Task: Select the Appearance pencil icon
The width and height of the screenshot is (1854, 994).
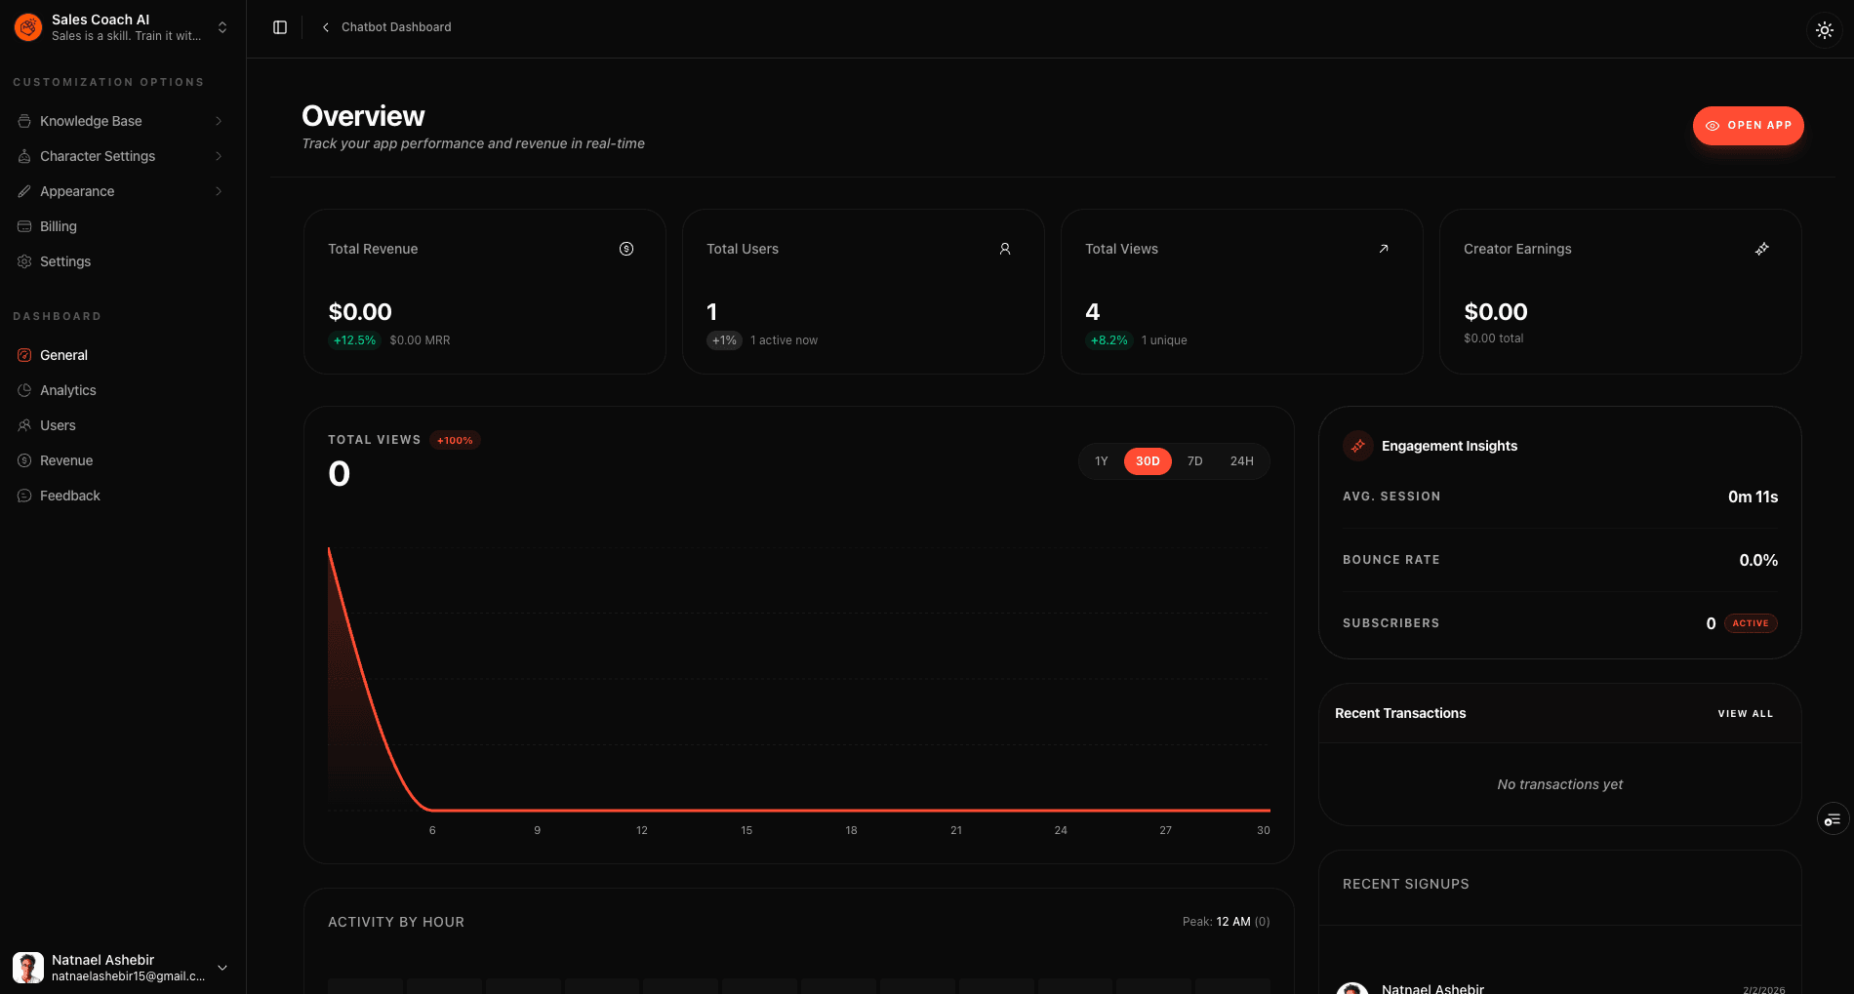Action: [24, 191]
